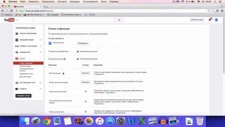Open the account avatar menu
Viewport: 225px width, 127px height.
217,20
